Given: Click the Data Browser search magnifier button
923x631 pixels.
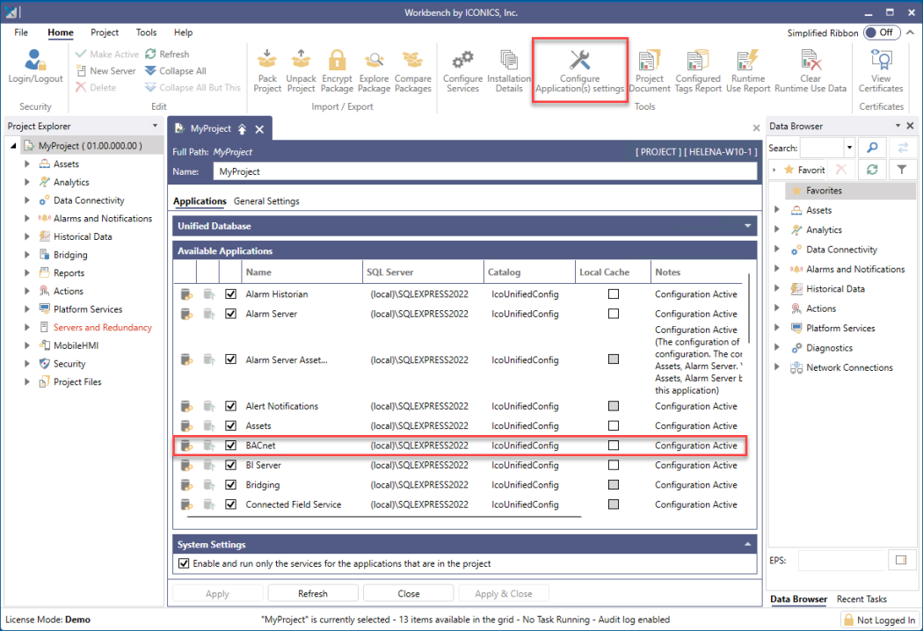Looking at the screenshot, I should coord(872,148).
